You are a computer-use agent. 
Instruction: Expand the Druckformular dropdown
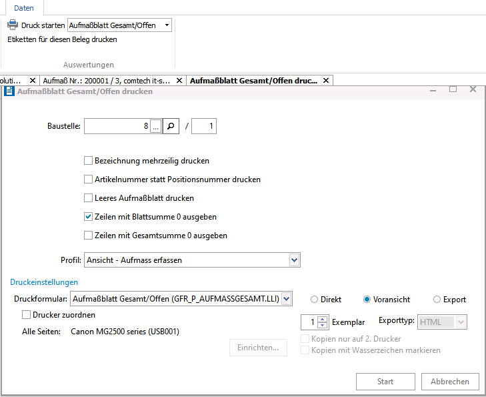pos(287,298)
